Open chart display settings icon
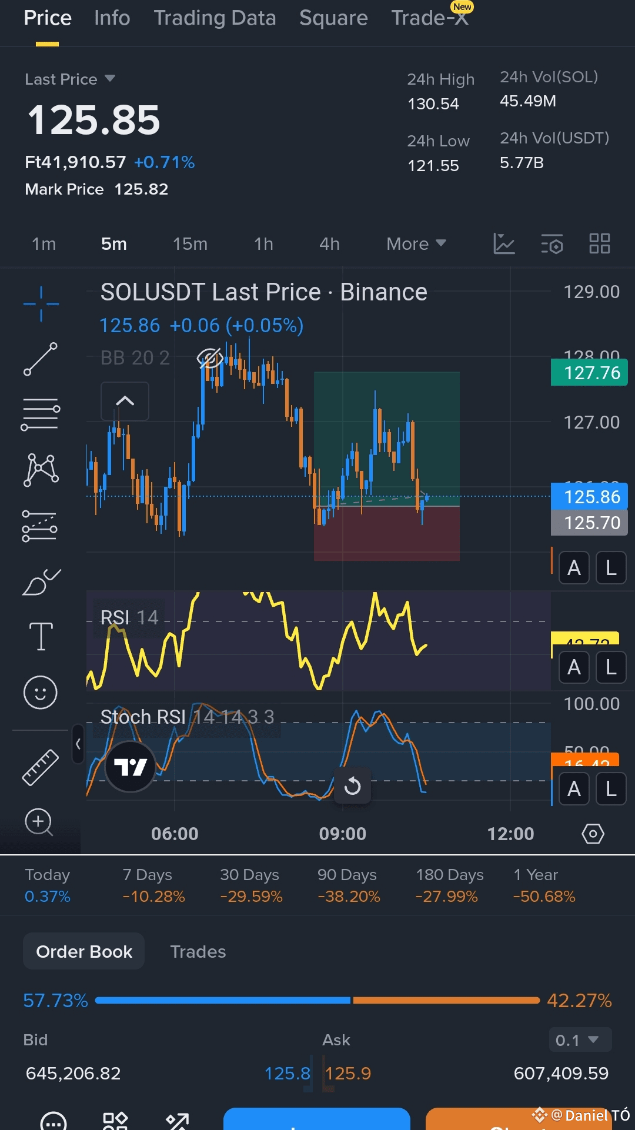The image size is (635, 1130). 552,243
